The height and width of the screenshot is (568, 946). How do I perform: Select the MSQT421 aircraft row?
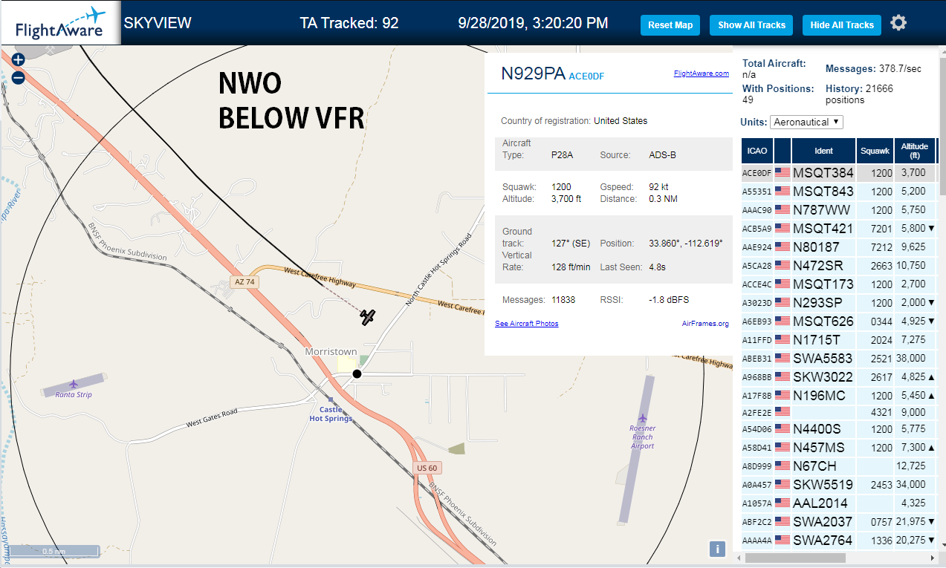tap(839, 229)
